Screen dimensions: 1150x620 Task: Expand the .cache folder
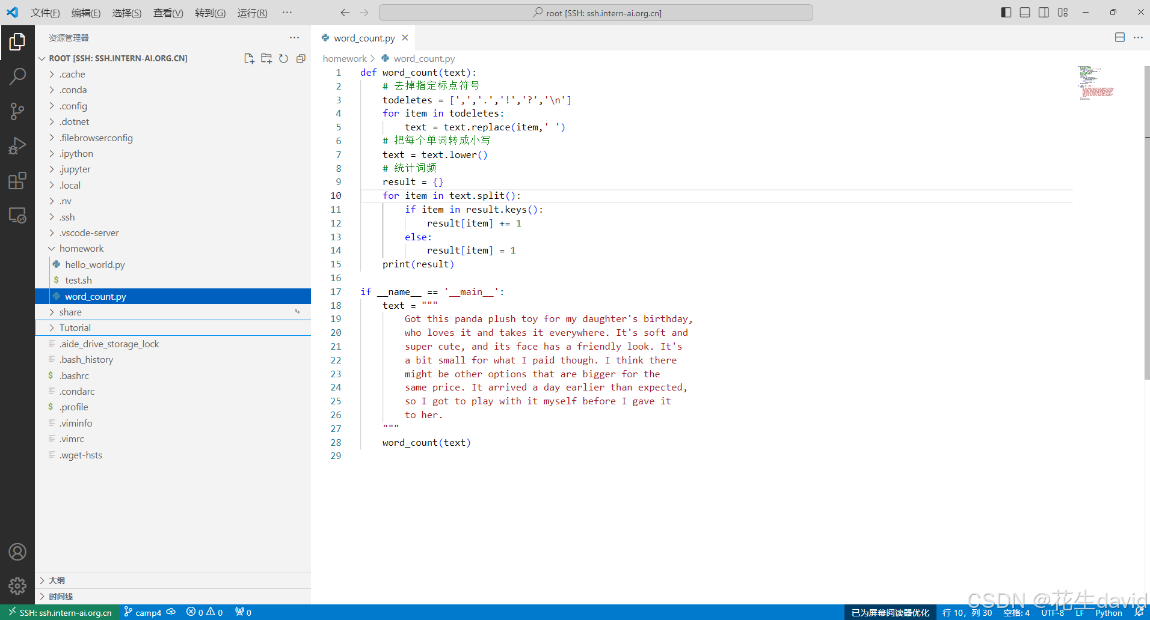pos(173,74)
